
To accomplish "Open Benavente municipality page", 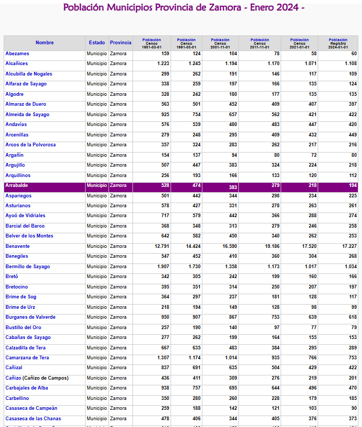I will [18, 246].
